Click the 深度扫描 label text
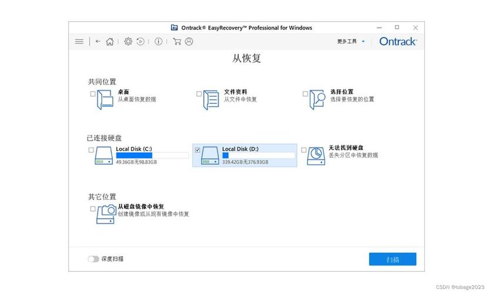The image size is (489, 293). click(112, 259)
